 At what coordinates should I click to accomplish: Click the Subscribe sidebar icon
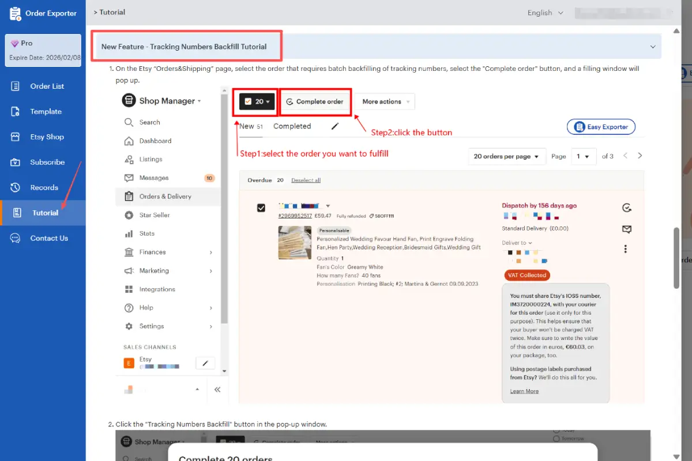[x=16, y=162]
